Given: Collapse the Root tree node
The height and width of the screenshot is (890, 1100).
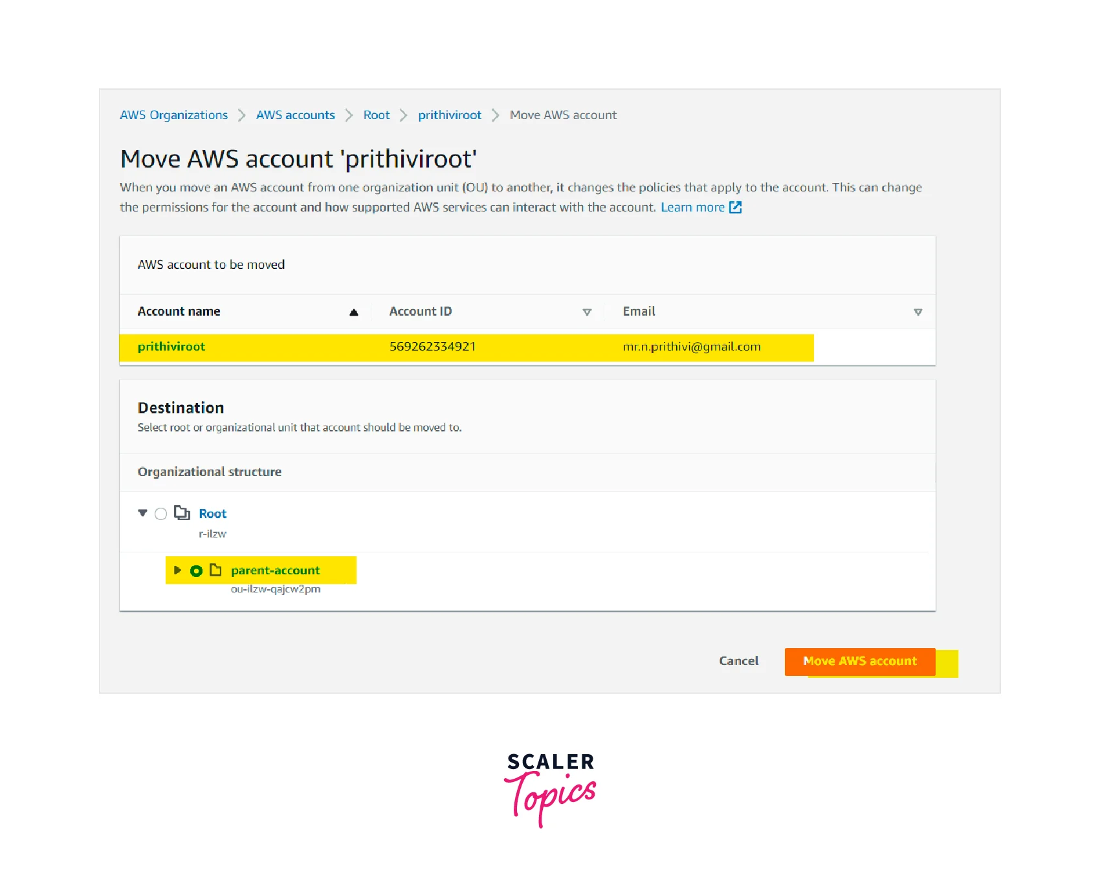Looking at the screenshot, I should coord(142,514).
